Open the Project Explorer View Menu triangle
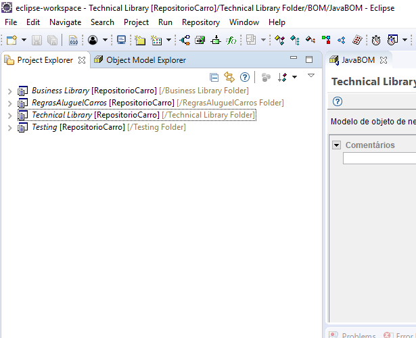This screenshot has height=338, width=416. [x=311, y=76]
